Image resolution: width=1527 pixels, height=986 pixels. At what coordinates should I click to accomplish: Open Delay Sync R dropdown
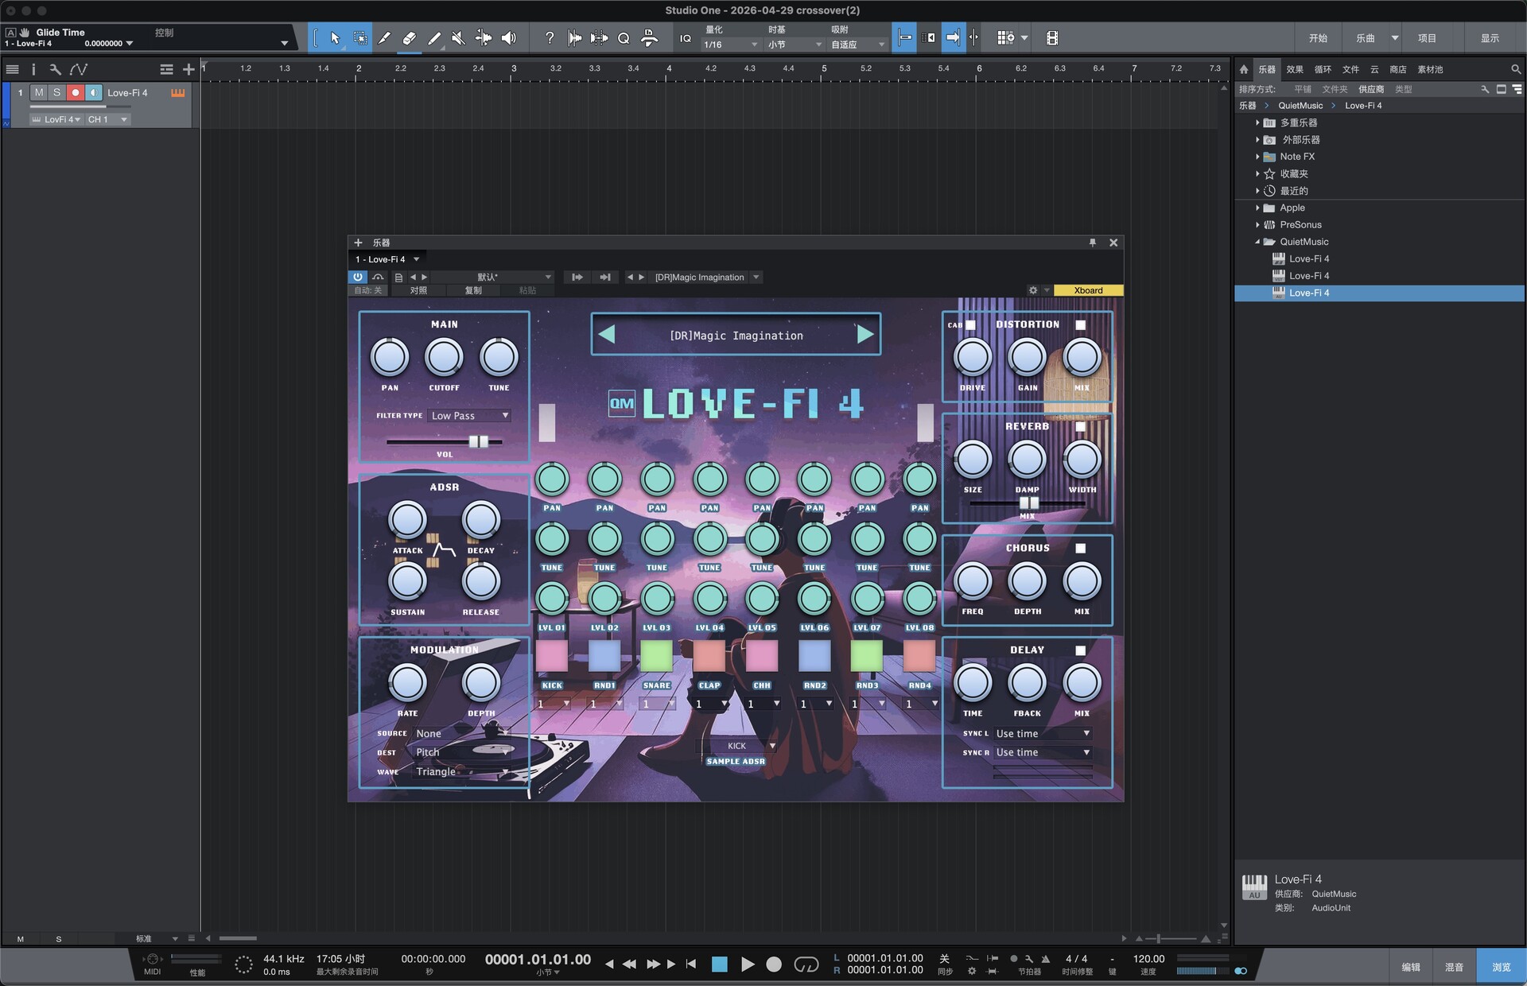pos(1043,752)
